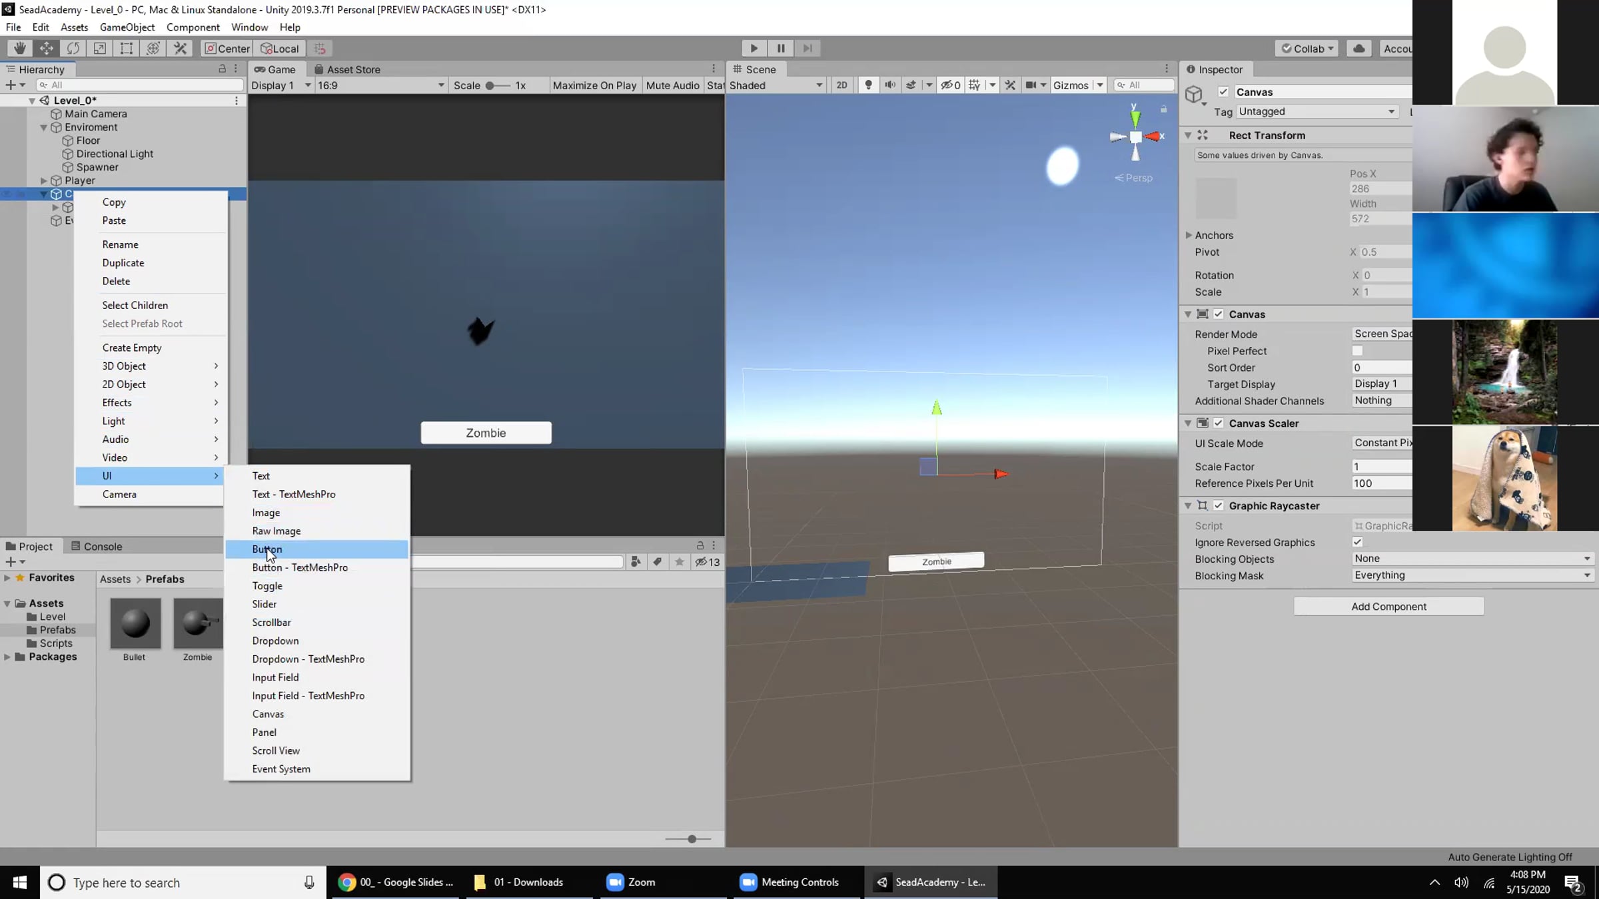Switch to the Console tab
This screenshot has height=899, width=1599.
point(97,546)
